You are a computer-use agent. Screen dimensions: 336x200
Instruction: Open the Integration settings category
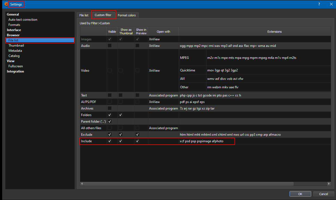point(16,71)
